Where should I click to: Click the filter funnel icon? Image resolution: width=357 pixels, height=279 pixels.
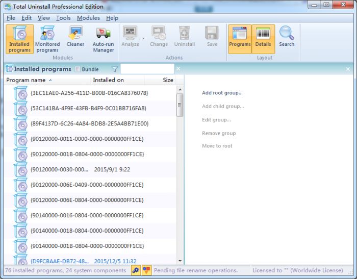point(115,69)
